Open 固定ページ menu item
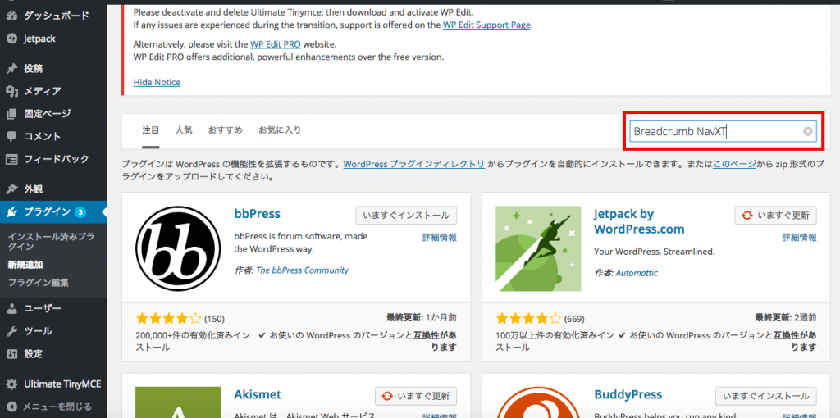The image size is (840, 418). (x=47, y=113)
